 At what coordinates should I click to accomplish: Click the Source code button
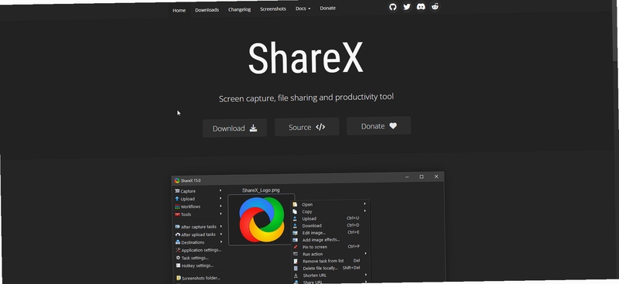click(x=306, y=127)
